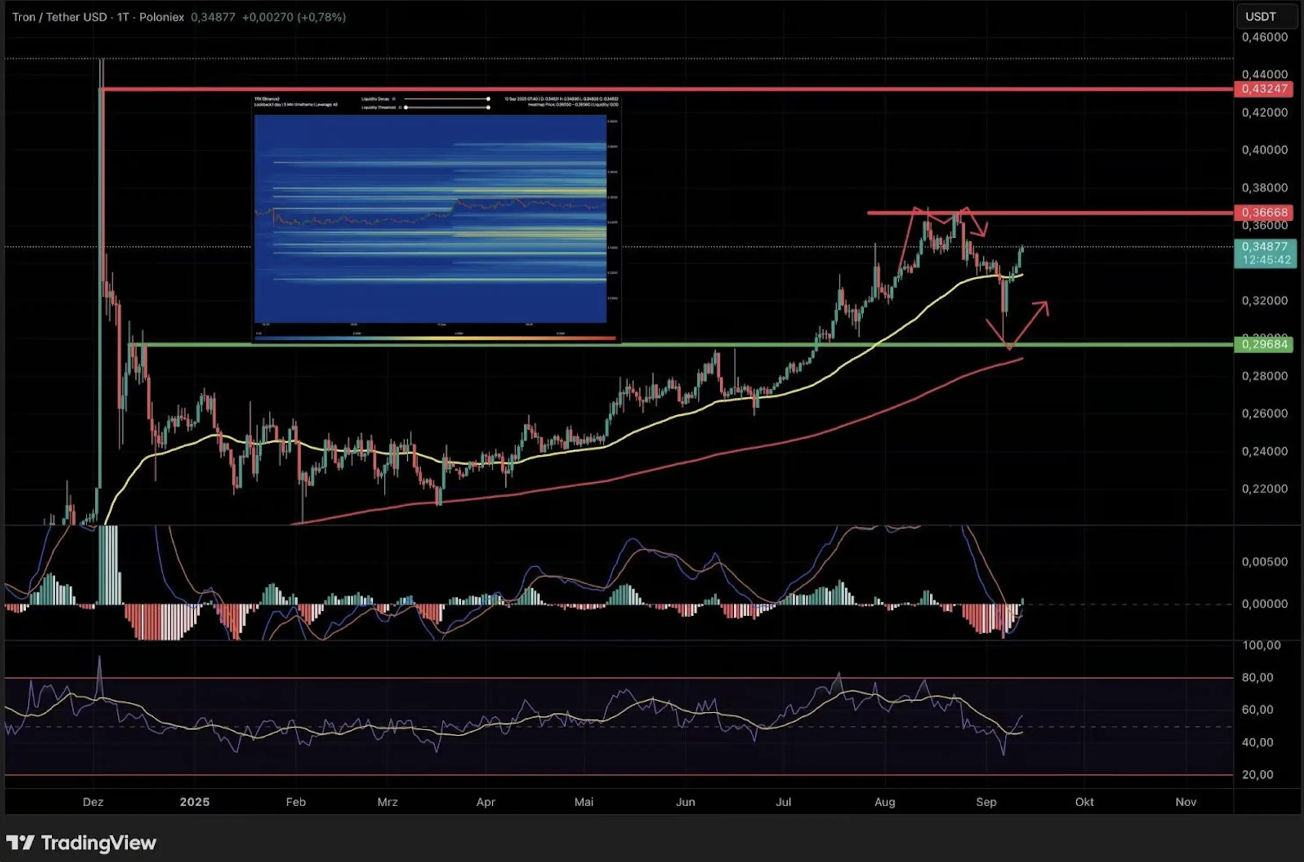Click the red 0,43247 resistance price label

point(1265,89)
